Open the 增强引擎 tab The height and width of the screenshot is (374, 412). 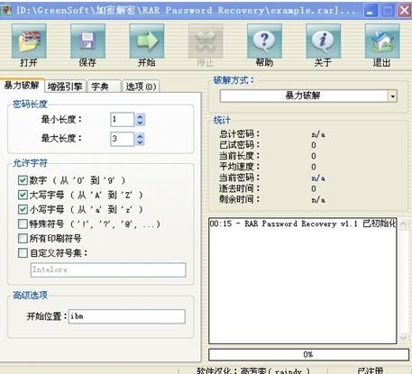click(65, 87)
